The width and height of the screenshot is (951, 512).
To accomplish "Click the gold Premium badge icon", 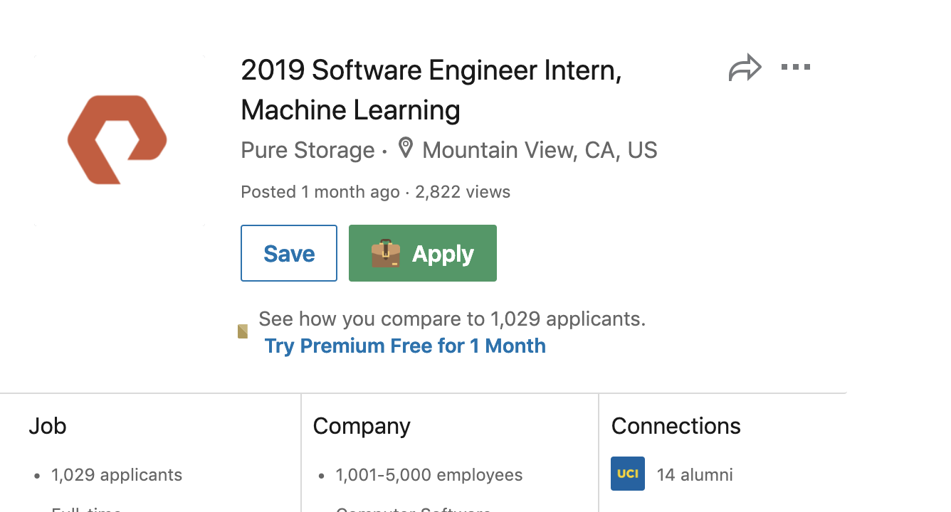I will (243, 331).
